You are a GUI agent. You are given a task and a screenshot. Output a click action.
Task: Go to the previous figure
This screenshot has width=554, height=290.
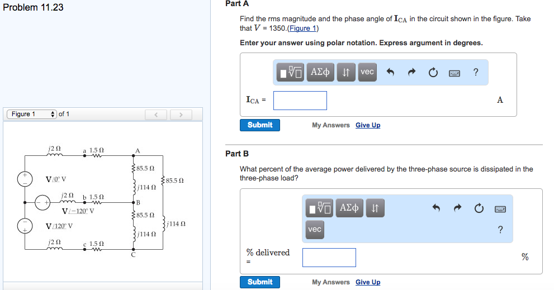tap(156, 115)
